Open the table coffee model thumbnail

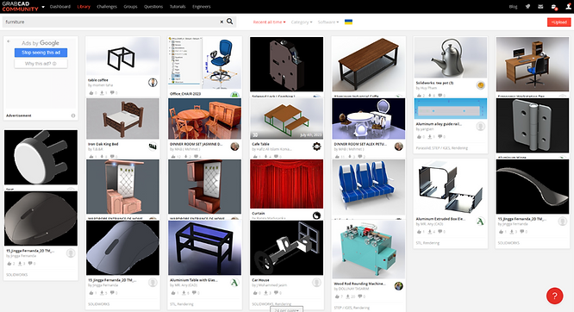coord(122,56)
